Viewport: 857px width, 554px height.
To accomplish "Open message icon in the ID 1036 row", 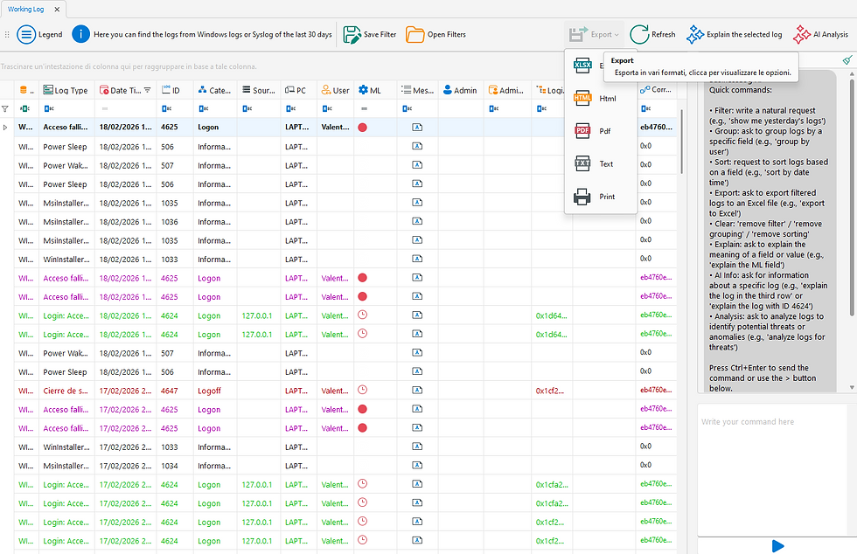I will click(x=417, y=221).
